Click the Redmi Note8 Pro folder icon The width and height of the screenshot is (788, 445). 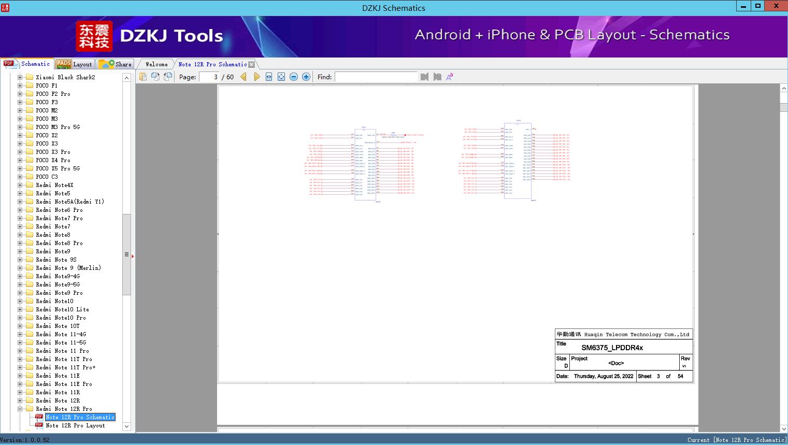tap(30, 243)
